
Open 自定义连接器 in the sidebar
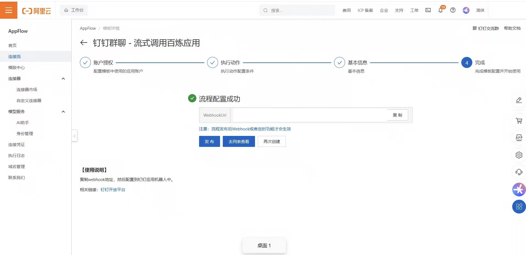[29, 100]
